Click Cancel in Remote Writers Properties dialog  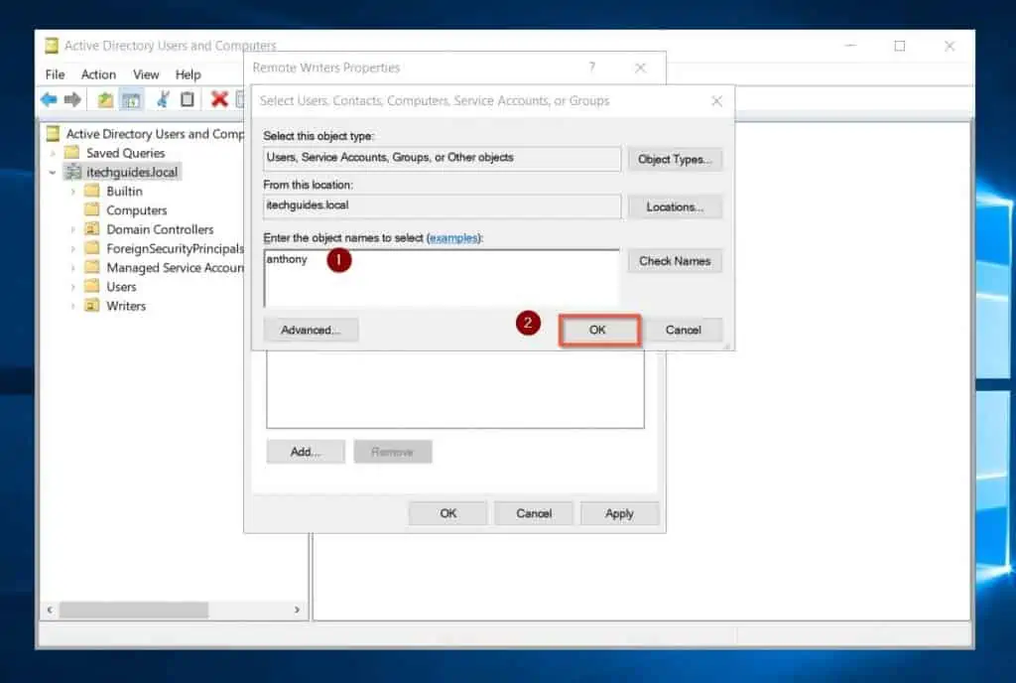pyautogui.click(x=534, y=513)
